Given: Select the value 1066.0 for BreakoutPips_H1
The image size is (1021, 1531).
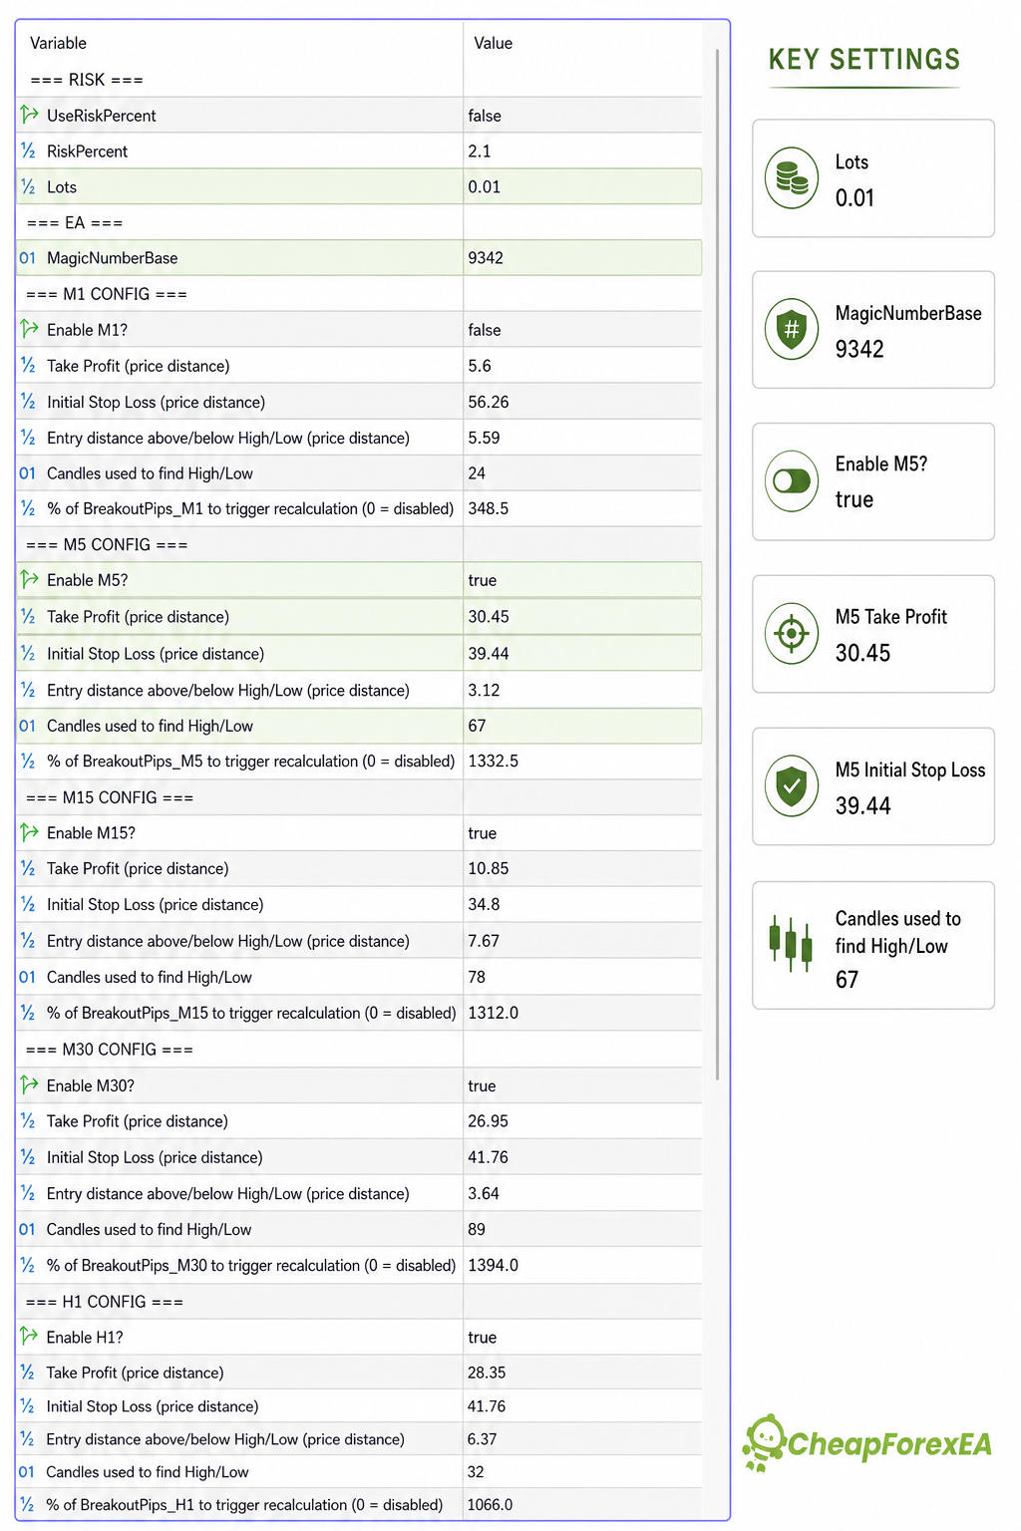Looking at the screenshot, I should tap(491, 1505).
